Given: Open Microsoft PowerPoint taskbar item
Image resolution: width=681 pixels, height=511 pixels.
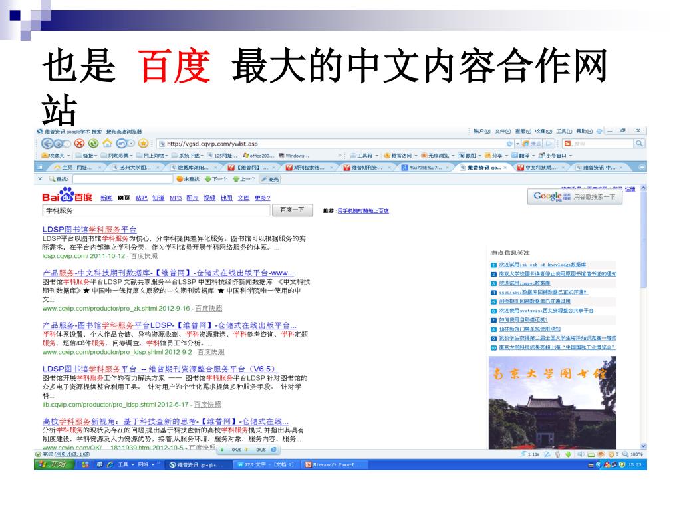Looking at the screenshot, I should point(335,464).
